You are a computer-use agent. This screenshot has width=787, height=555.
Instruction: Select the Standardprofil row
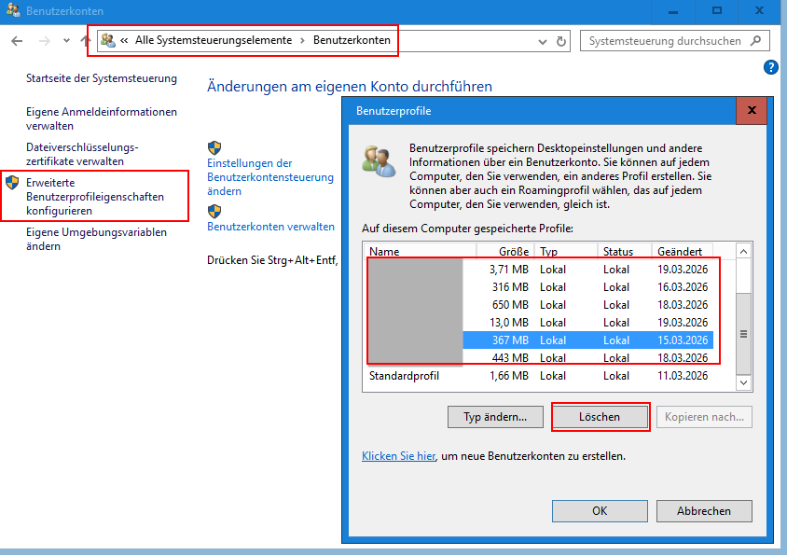(x=404, y=376)
